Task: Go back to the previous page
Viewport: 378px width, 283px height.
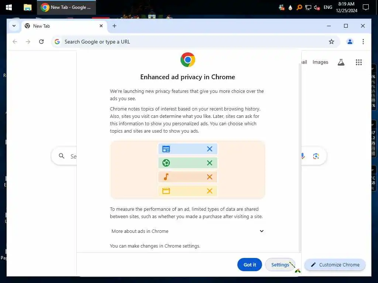Action: [15, 42]
